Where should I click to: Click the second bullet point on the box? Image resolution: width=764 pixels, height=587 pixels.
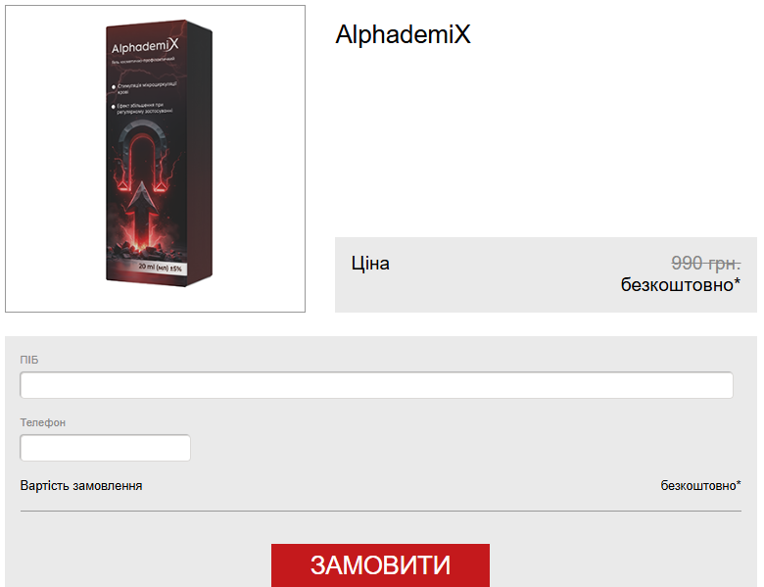tap(142, 108)
